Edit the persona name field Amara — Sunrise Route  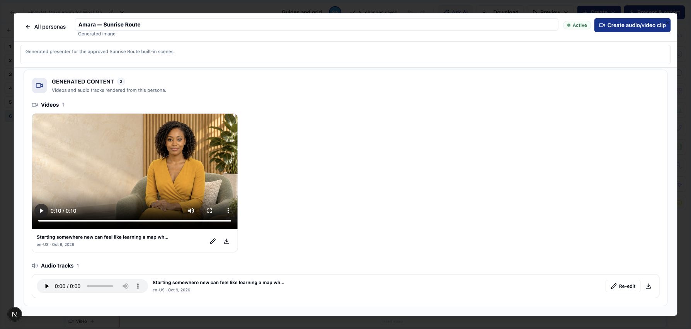pos(316,24)
